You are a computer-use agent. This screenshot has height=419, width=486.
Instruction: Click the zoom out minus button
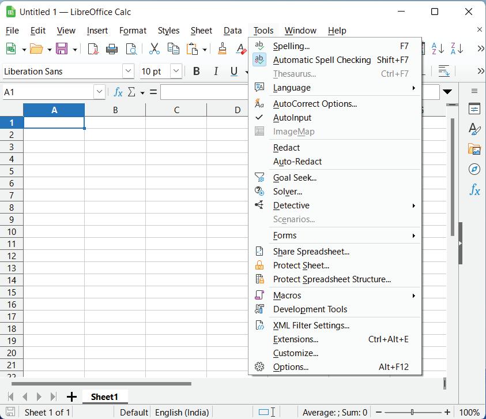click(379, 412)
